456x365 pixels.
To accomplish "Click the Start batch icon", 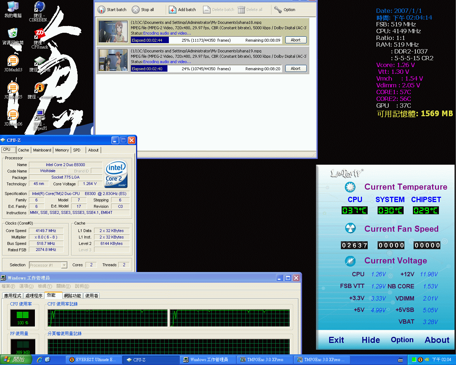I will click(102, 10).
